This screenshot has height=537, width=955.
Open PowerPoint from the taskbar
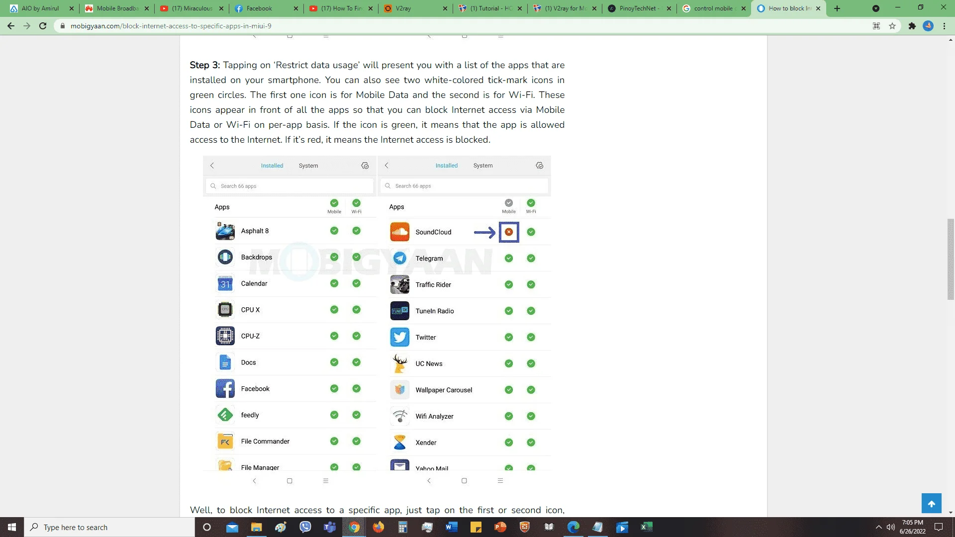[x=500, y=527]
